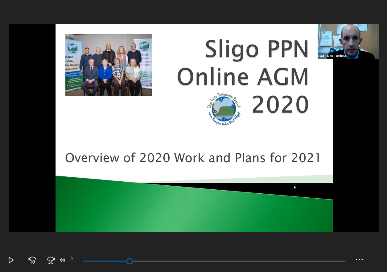This screenshot has width=387, height=272.
Task: Skip forward 30 seconds
Action: tap(51, 260)
